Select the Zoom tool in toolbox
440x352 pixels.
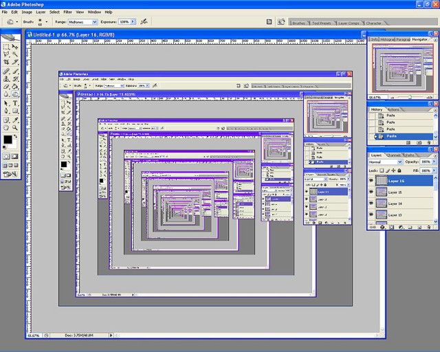click(x=15, y=128)
